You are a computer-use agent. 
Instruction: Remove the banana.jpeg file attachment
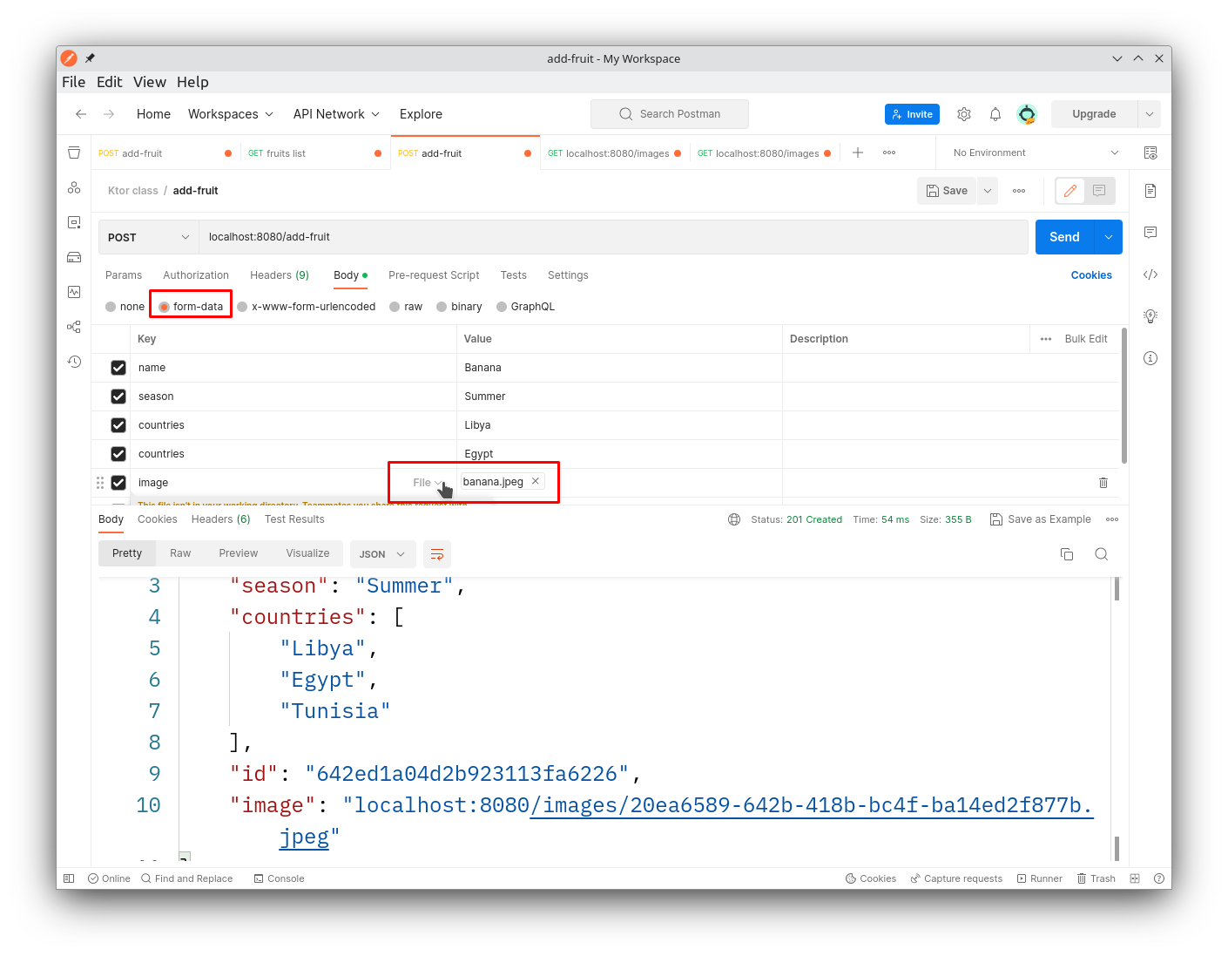click(x=536, y=481)
